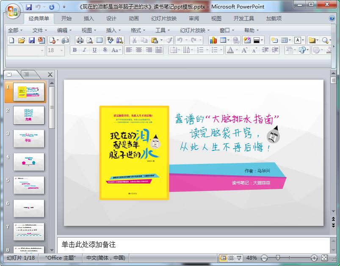Click the Decrease indent icon
The height and width of the screenshot is (266, 340).
coord(265,50)
